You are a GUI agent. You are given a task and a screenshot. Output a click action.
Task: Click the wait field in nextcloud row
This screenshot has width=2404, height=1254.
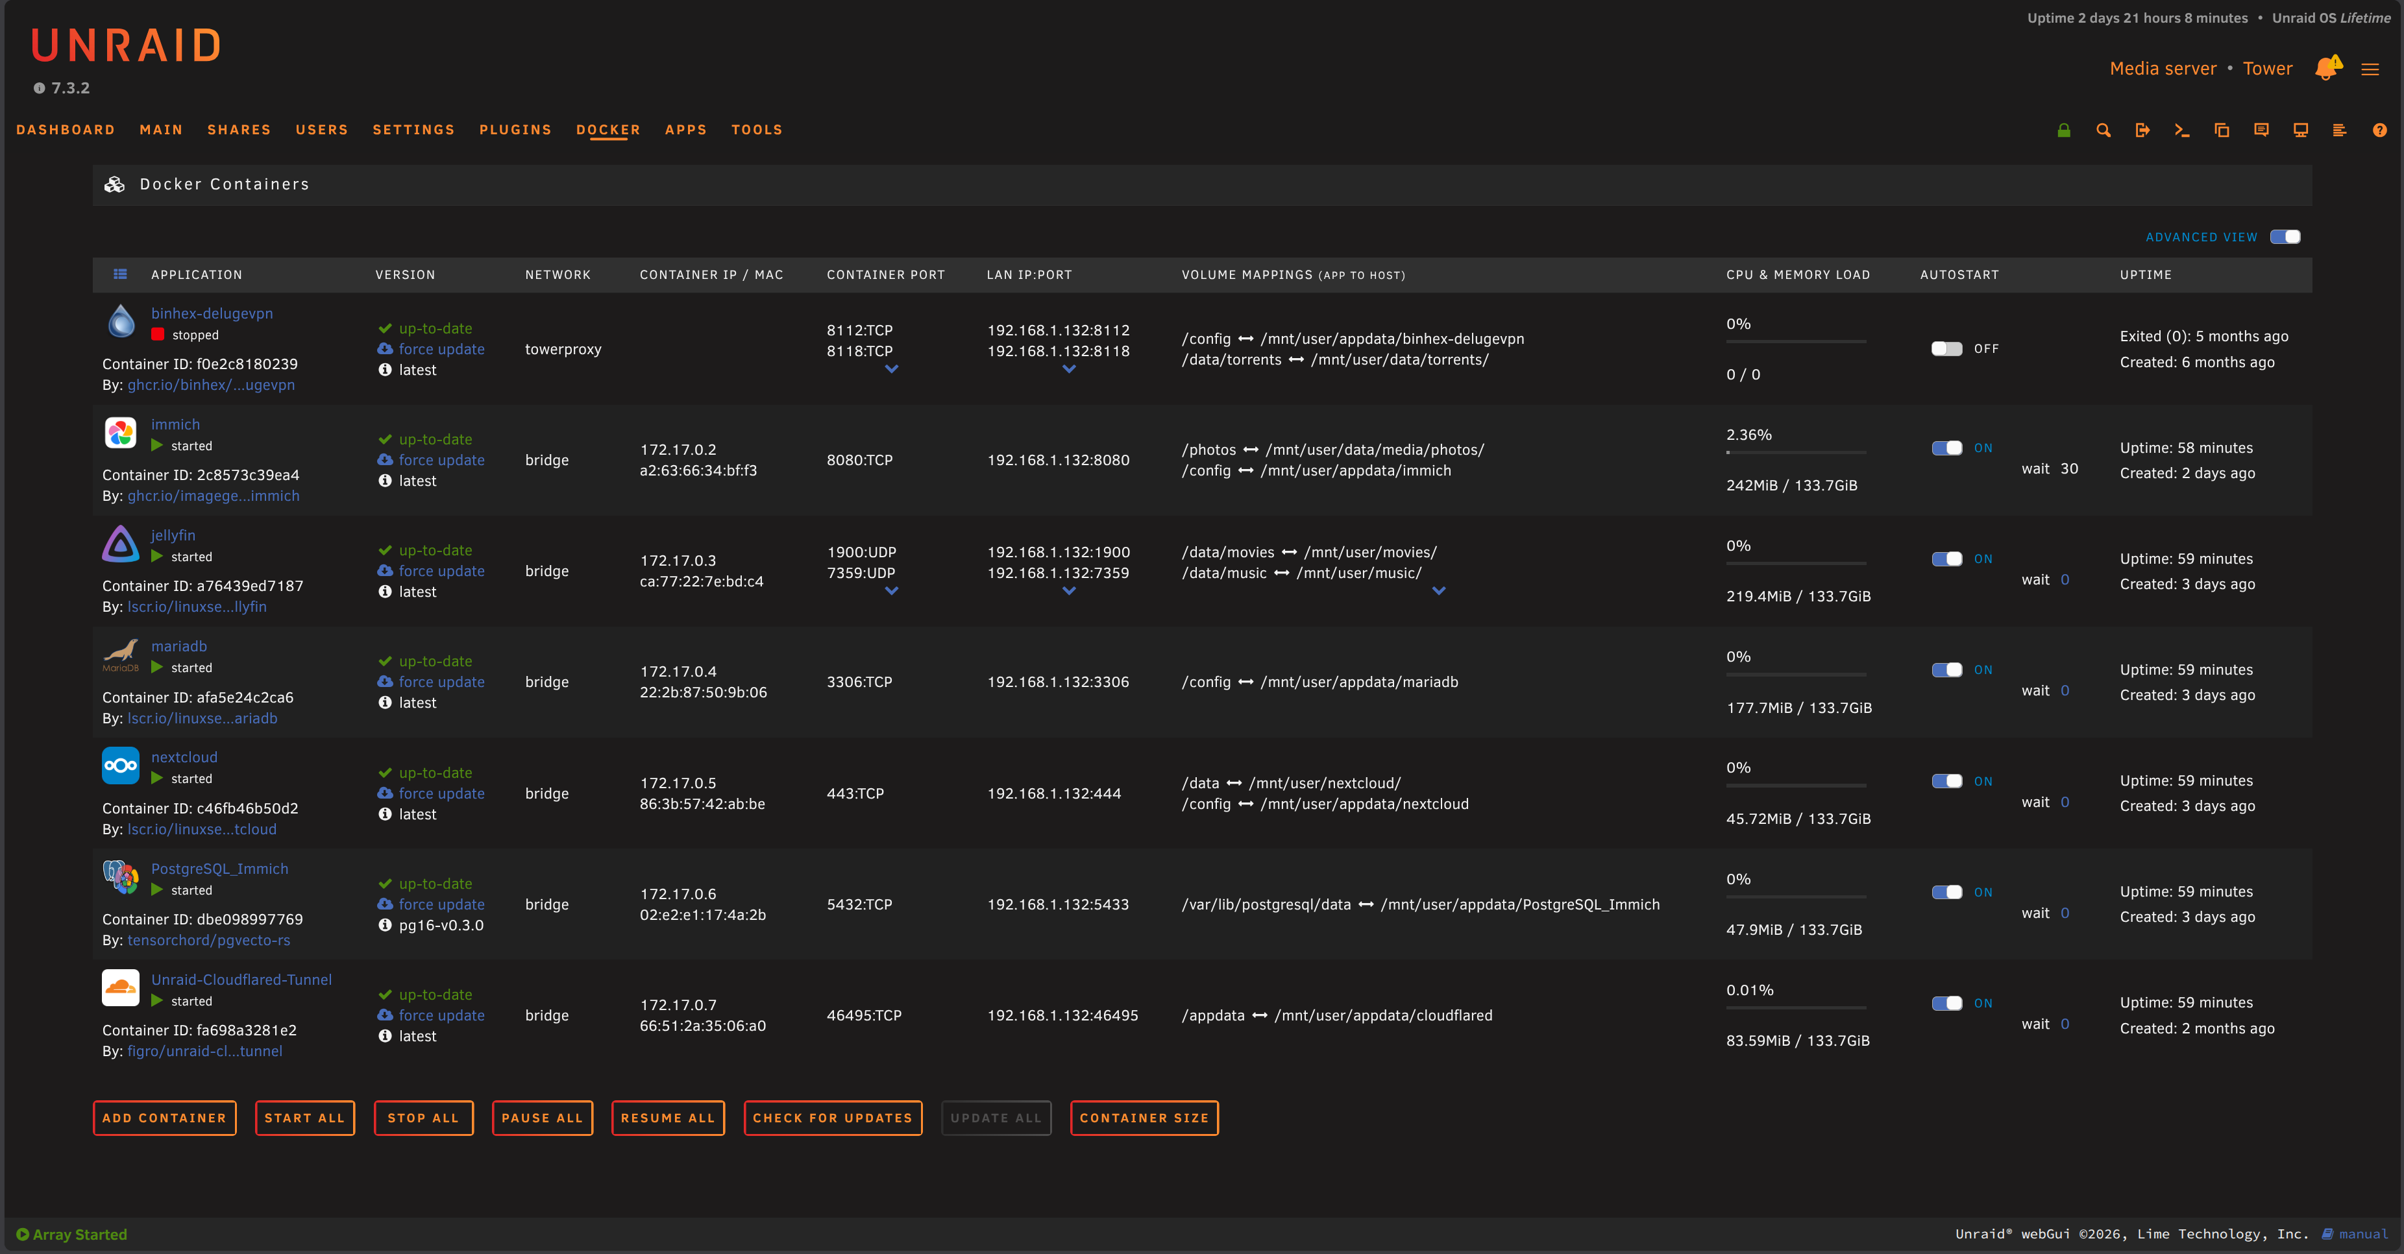coord(2065,802)
